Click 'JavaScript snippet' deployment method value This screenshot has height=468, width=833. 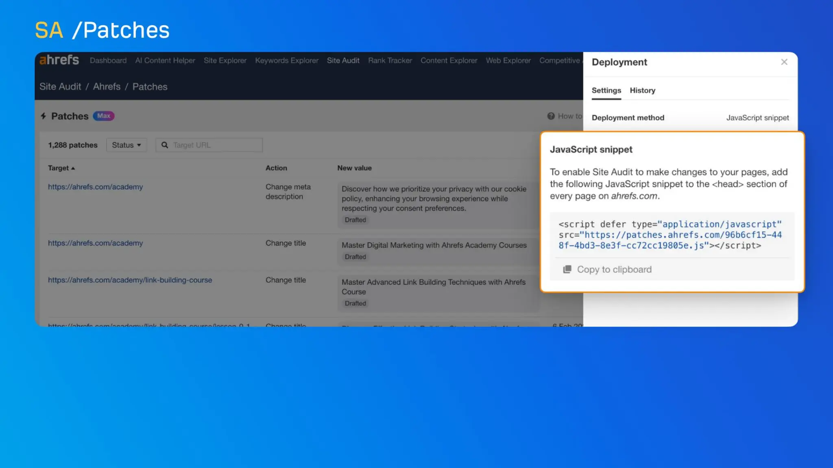click(x=758, y=118)
